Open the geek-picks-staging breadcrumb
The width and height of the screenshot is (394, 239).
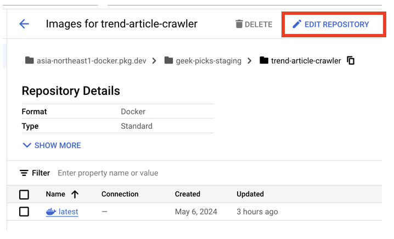coord(209,61)
